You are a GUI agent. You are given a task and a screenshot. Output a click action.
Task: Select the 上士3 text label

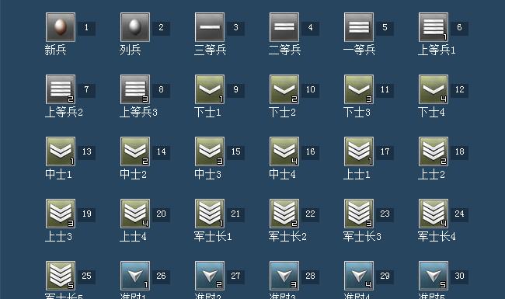58,237
